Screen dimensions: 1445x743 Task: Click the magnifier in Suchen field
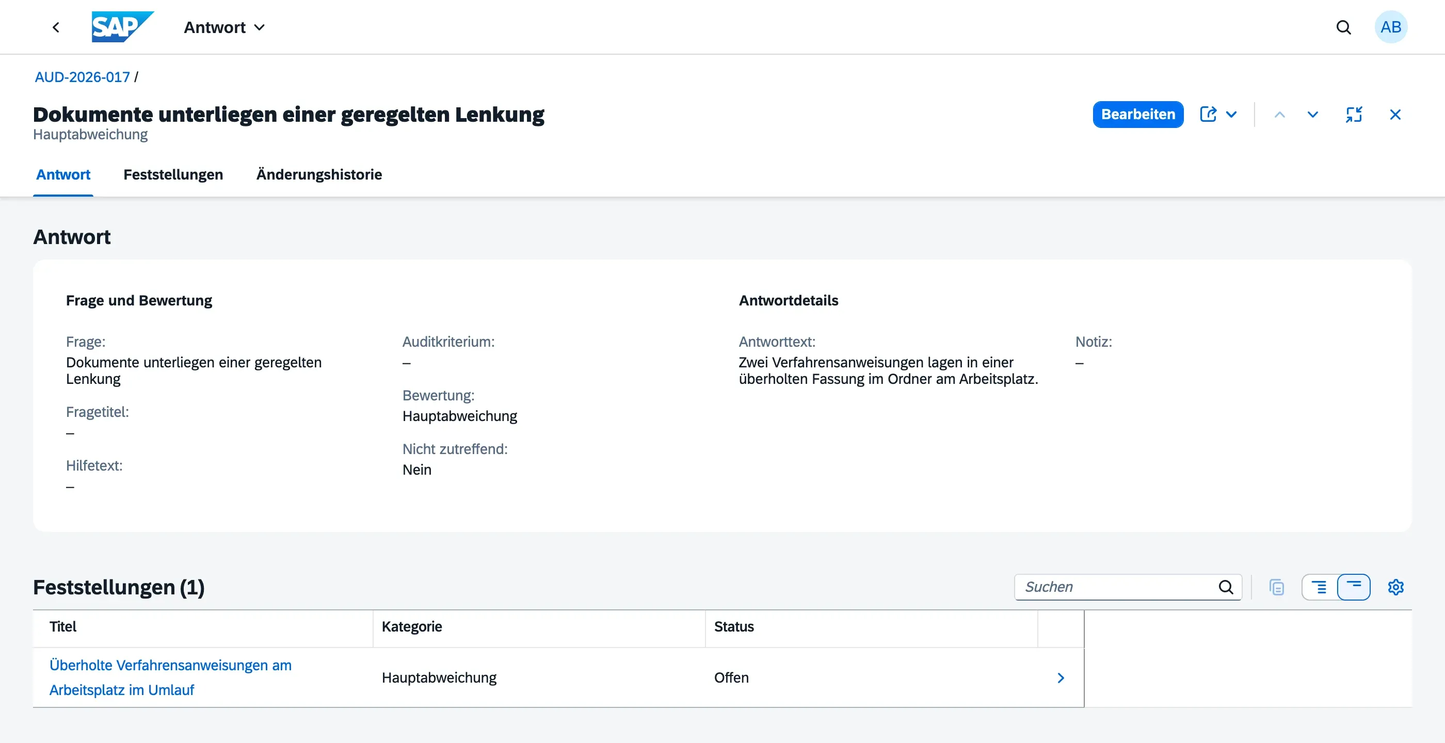point(1226,587)
